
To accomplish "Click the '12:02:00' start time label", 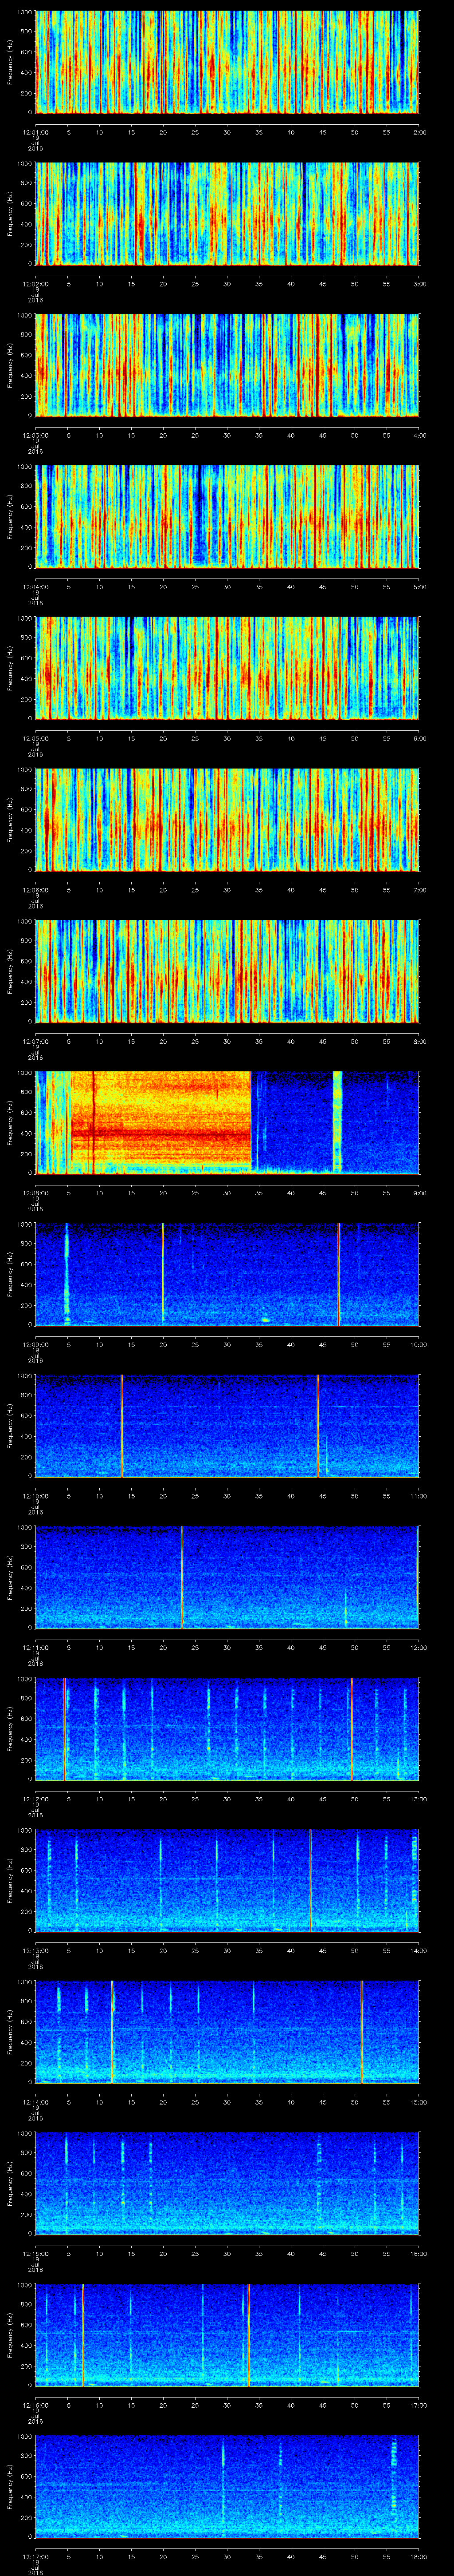I will click(36, 284).
